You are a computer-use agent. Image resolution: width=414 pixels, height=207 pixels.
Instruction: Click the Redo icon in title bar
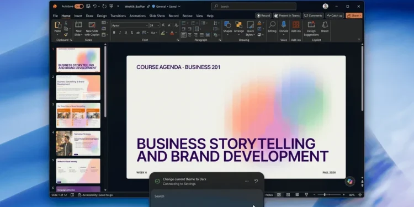[104, 6]
